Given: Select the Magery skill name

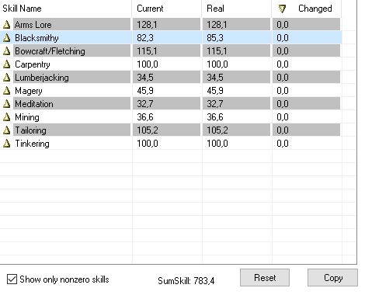Looking at the screenshot, I should [29, 91].
